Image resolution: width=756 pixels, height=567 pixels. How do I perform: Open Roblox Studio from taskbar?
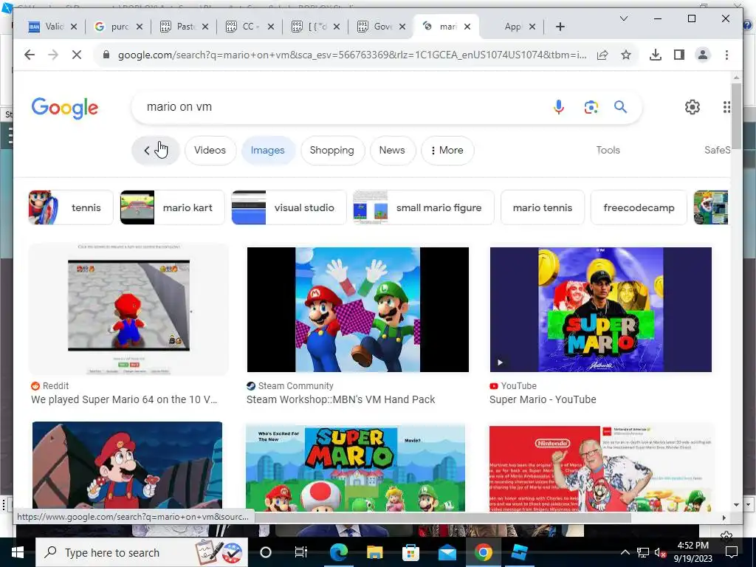pos(519,552)
